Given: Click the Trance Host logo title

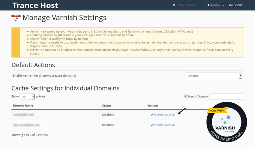Looking at the screenshot, I should coord(35,5).
